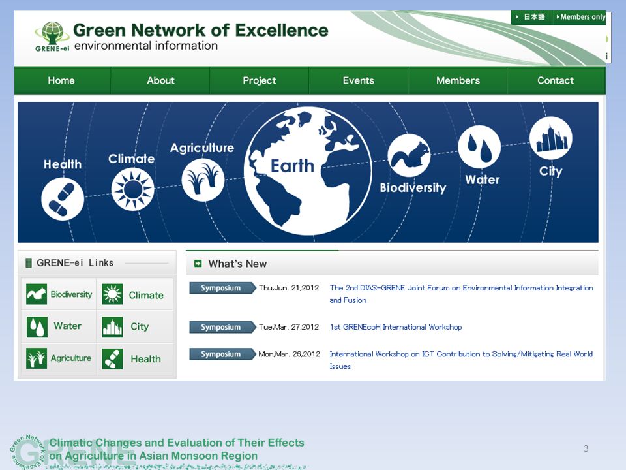
Task: Click the 'Tue,Mar. 27,2012' date text
Action: [x=289, y=327]
